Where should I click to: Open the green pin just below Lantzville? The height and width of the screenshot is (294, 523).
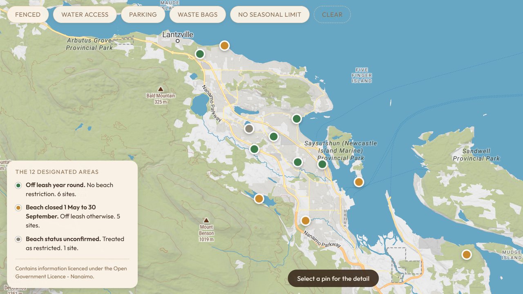[200, 54]
